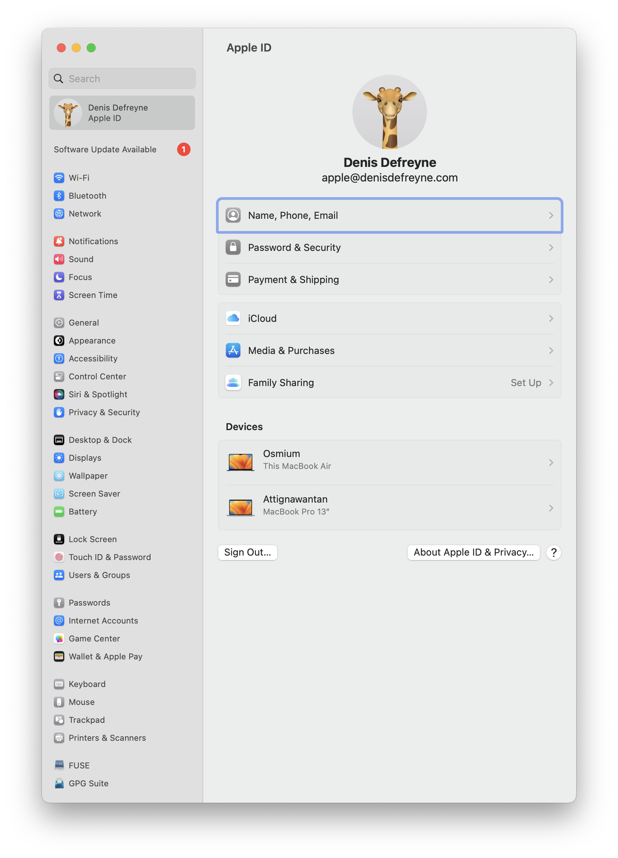Click the Users & Groups icon
Screen dimensions: 618x858
[x=59, y=575]
